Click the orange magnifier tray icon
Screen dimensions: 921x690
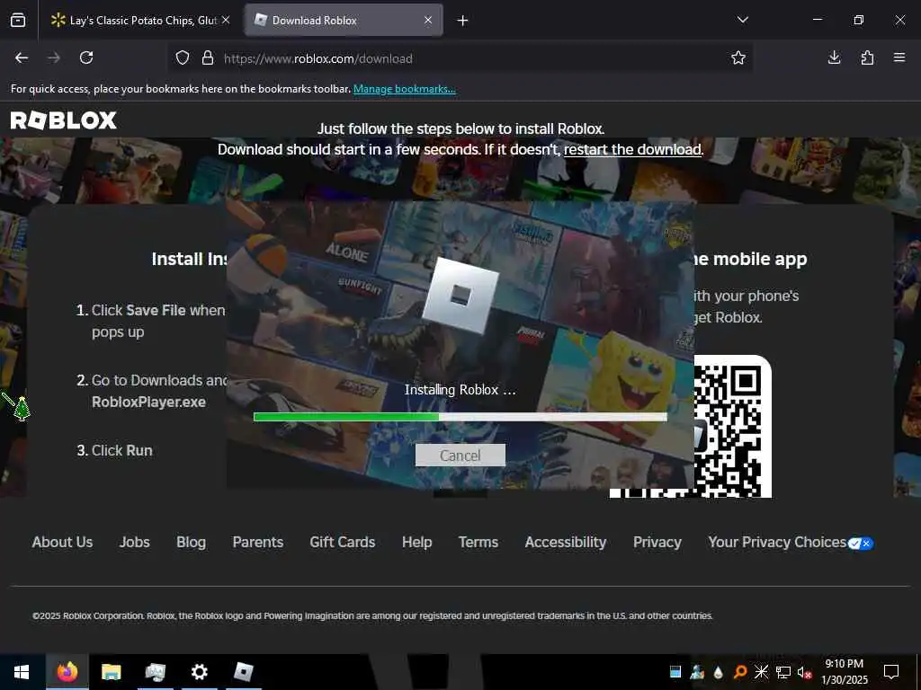click(x=740, y=672)
